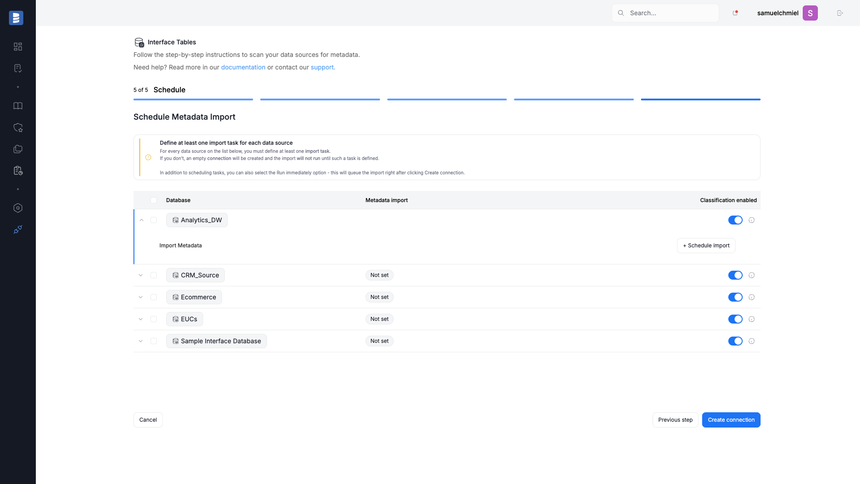Click Not set badge for EUCs
This screenshot has height=484, width=860.
coord(379,319)
